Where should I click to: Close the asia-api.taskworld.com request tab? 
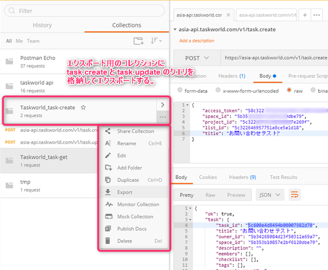(x=229, y=15)
